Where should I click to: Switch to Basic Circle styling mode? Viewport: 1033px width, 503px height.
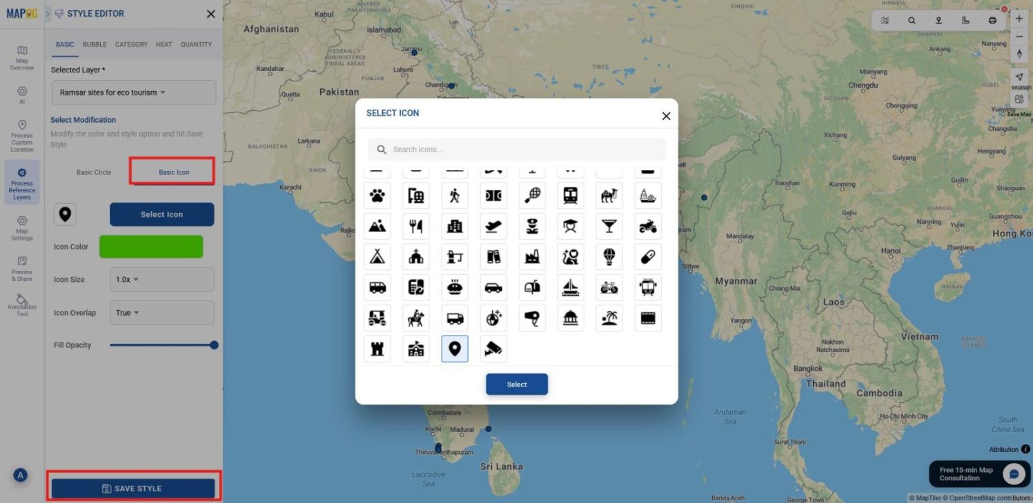tap(94, 172)
